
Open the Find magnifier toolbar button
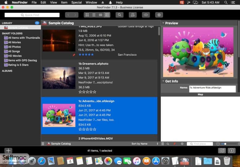pos(120,15)
